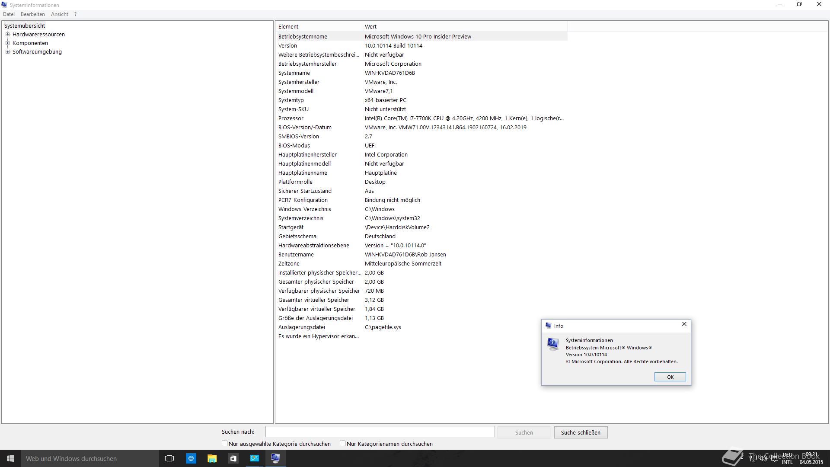
Task: Click the Wert column header
Action: pos(465,26)
